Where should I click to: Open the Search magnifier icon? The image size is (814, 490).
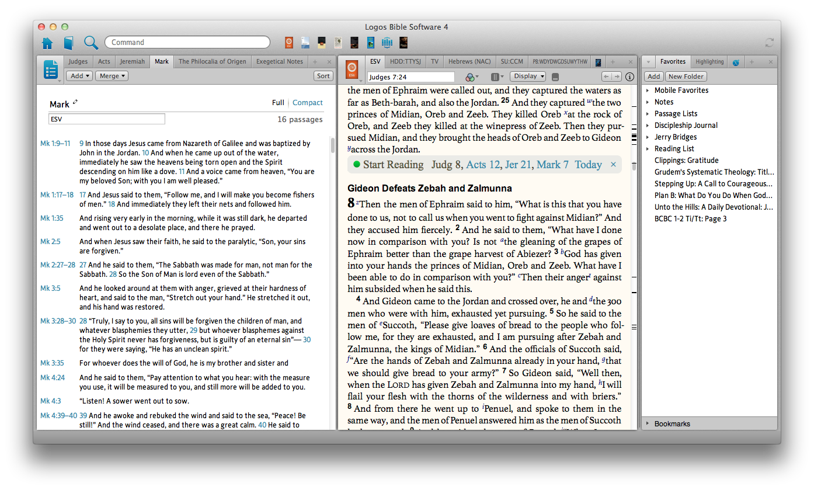point(91,43)
